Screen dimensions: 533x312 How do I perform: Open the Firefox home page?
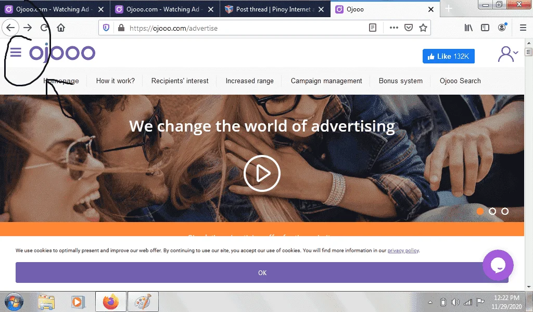(61, 28)
